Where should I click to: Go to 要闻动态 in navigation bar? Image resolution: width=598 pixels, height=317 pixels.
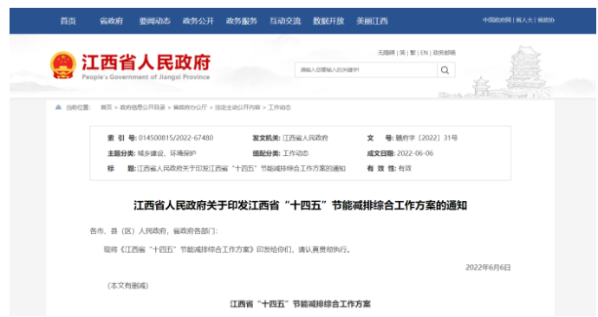click(154, 21)
